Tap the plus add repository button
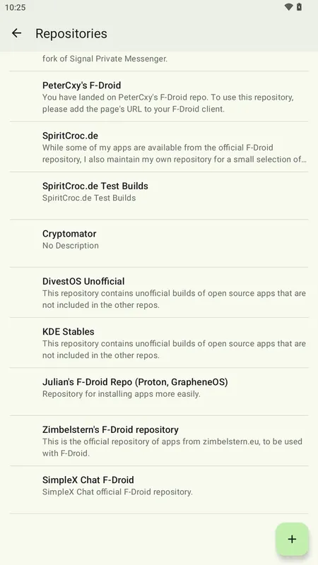 point(292,539)
